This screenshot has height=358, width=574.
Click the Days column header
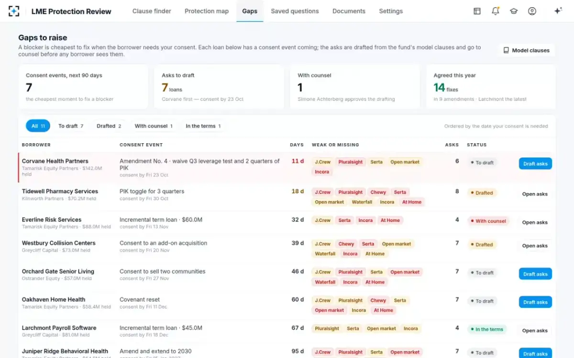click(297, 145)
